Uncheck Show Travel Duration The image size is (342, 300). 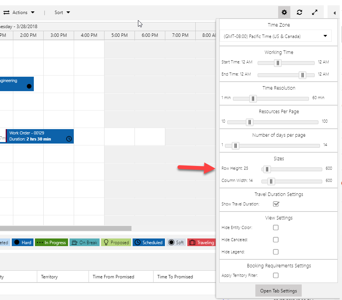(x=276, y=204)
